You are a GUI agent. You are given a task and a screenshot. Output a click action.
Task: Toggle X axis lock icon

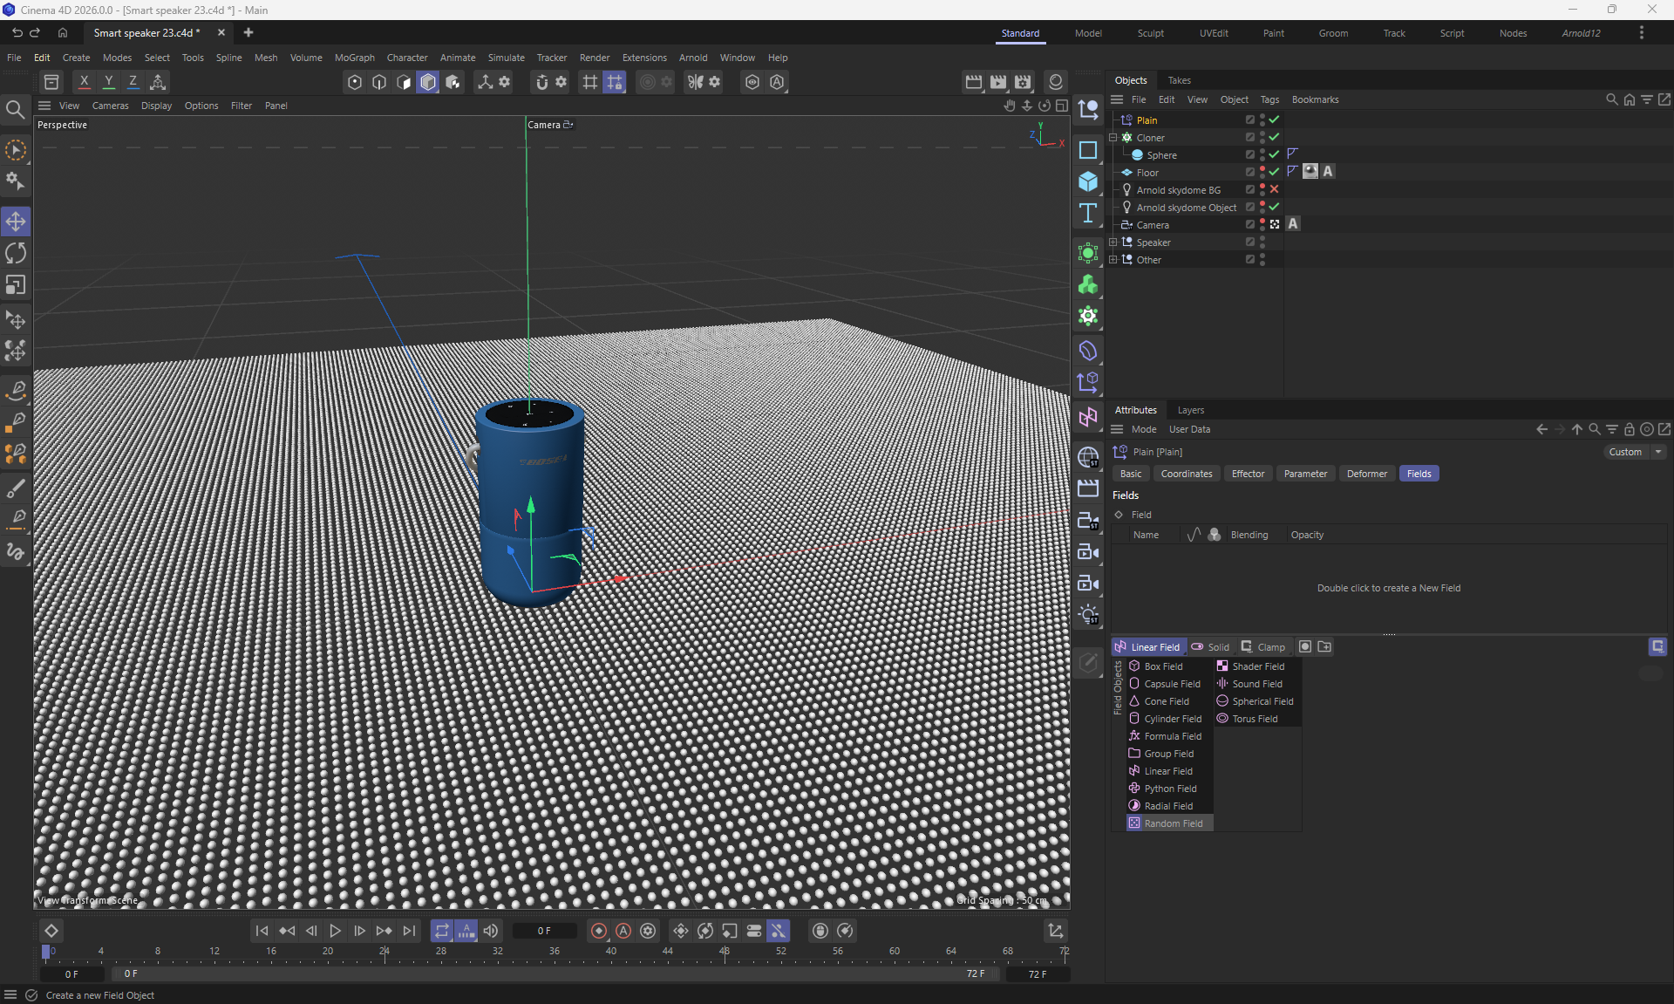[84, 82]
